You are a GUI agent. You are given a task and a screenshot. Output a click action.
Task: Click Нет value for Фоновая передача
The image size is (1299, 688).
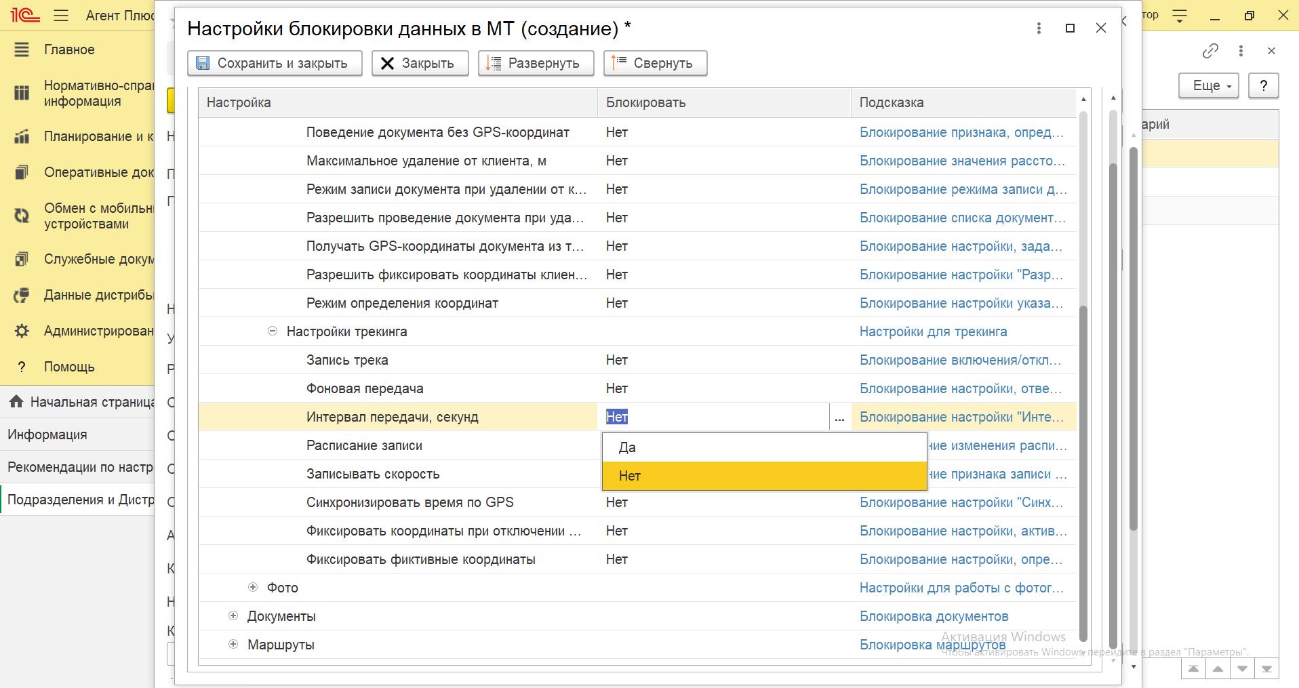(x=617, y=388)
